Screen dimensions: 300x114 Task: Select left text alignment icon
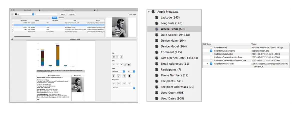tap(113, 83)
